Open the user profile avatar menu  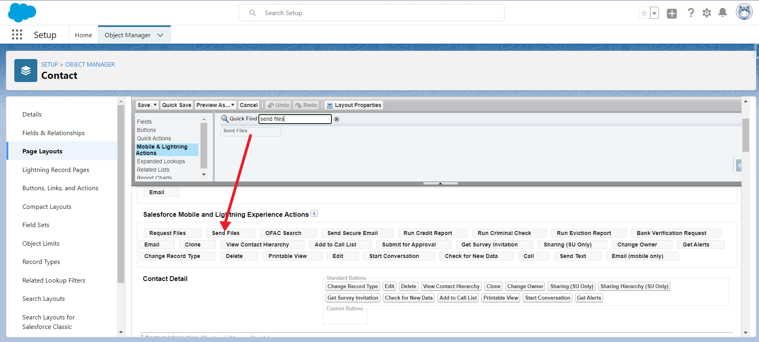744,12
